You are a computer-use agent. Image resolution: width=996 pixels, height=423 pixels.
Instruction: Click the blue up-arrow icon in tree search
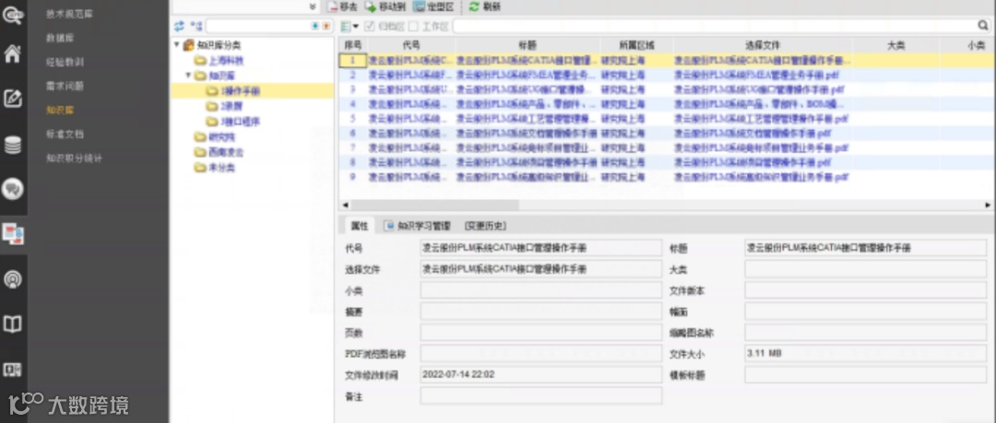(315, 26)
